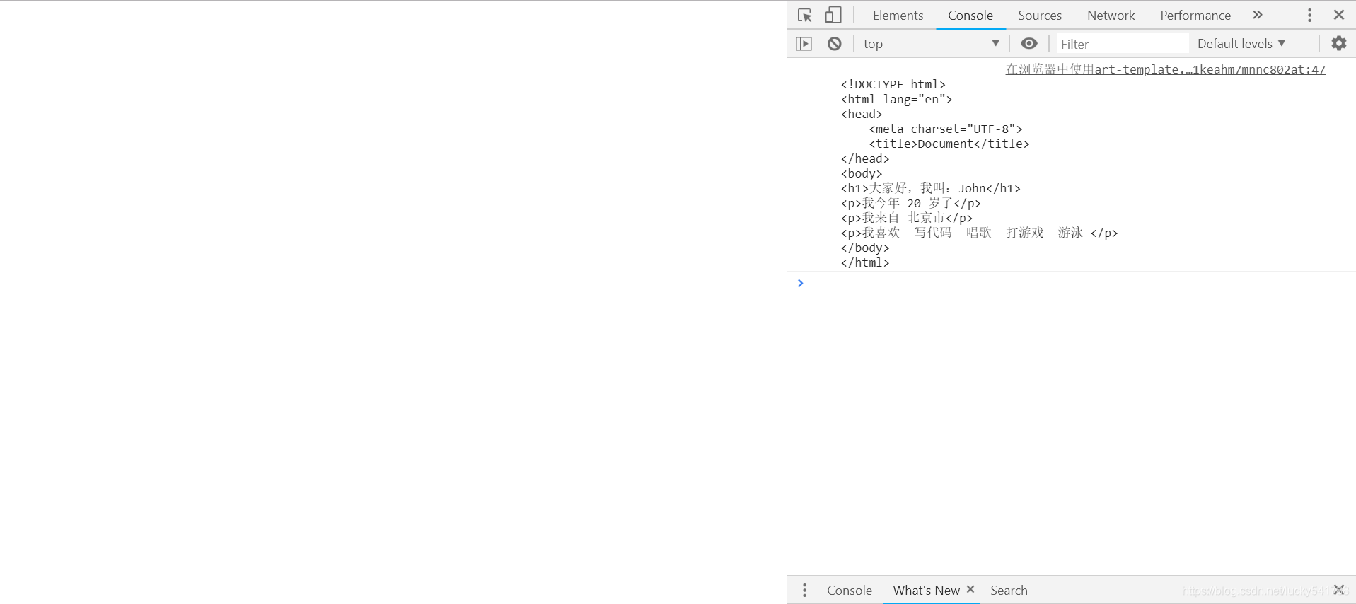Activate the inspect element picker icon
This screenshot has width=1356, height=604.
(x=804, y=15)
